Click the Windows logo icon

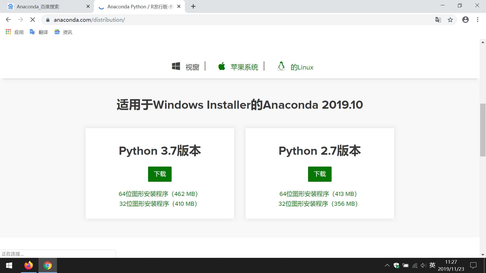coord(176,66)
